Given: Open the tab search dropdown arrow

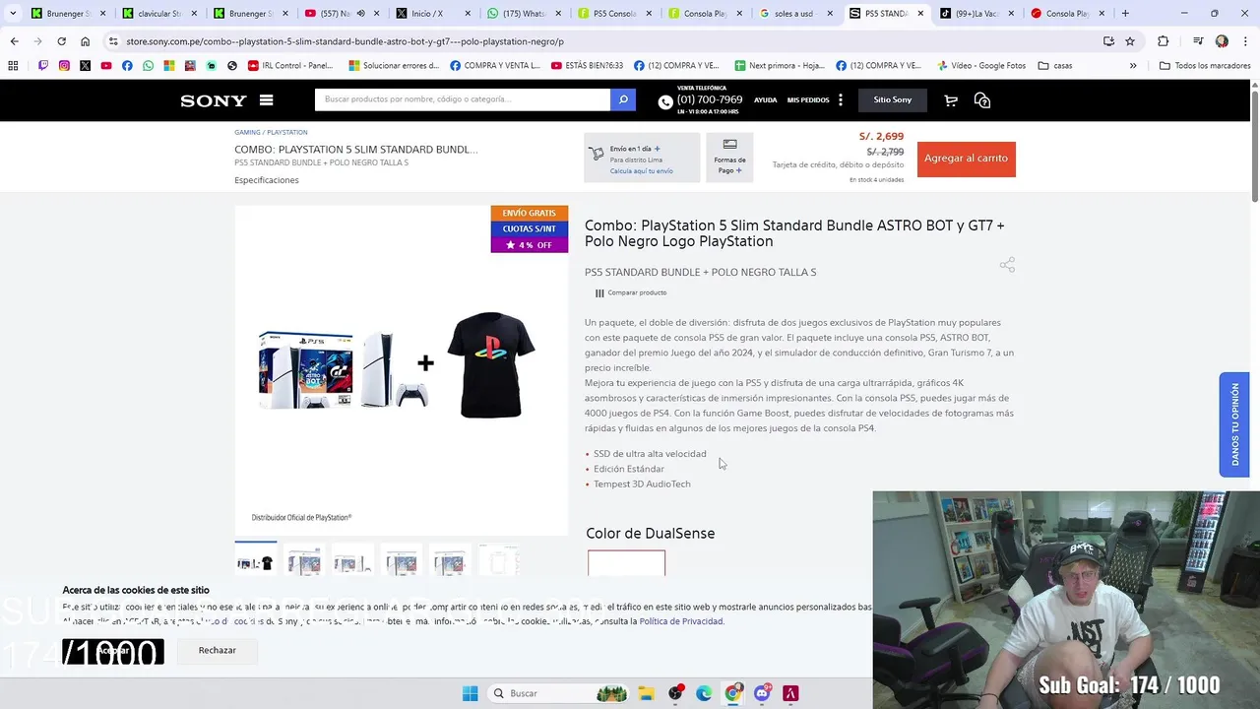Looking at the screenshot, I should tap(11, 14).
